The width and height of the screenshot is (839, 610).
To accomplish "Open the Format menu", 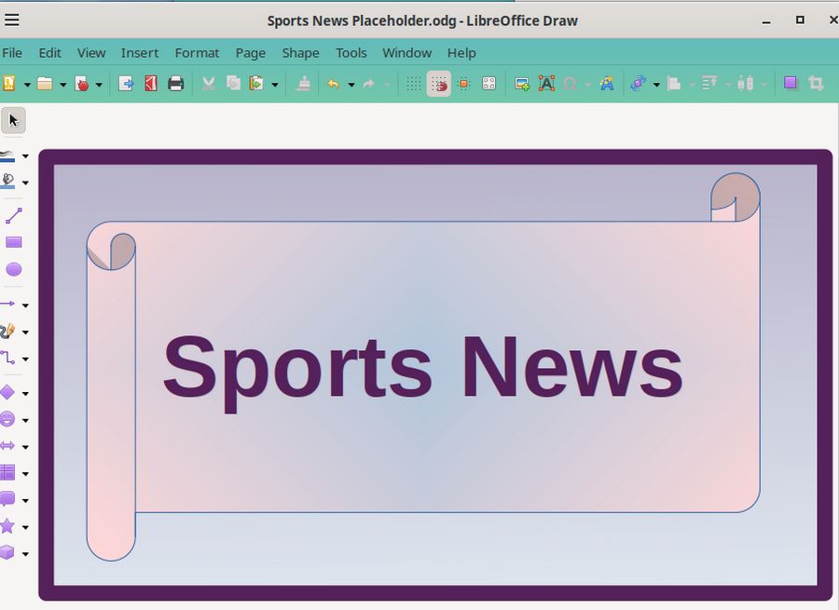I will tap(197, 53).
